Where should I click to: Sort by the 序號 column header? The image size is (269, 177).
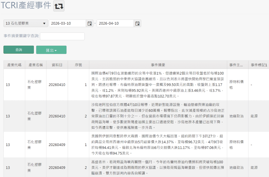[78, 65]
